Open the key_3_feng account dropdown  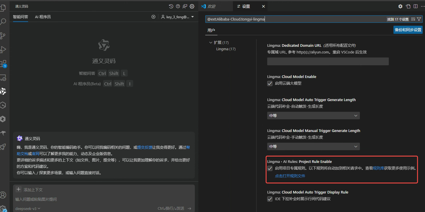pyautogui.click(x=177, y=17)
